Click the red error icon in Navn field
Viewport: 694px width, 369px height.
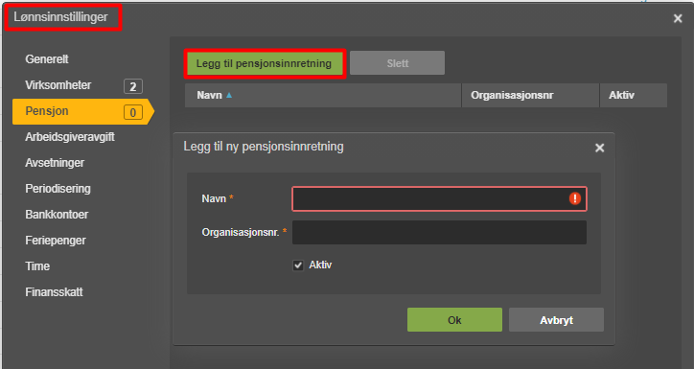tap(575, 198)
